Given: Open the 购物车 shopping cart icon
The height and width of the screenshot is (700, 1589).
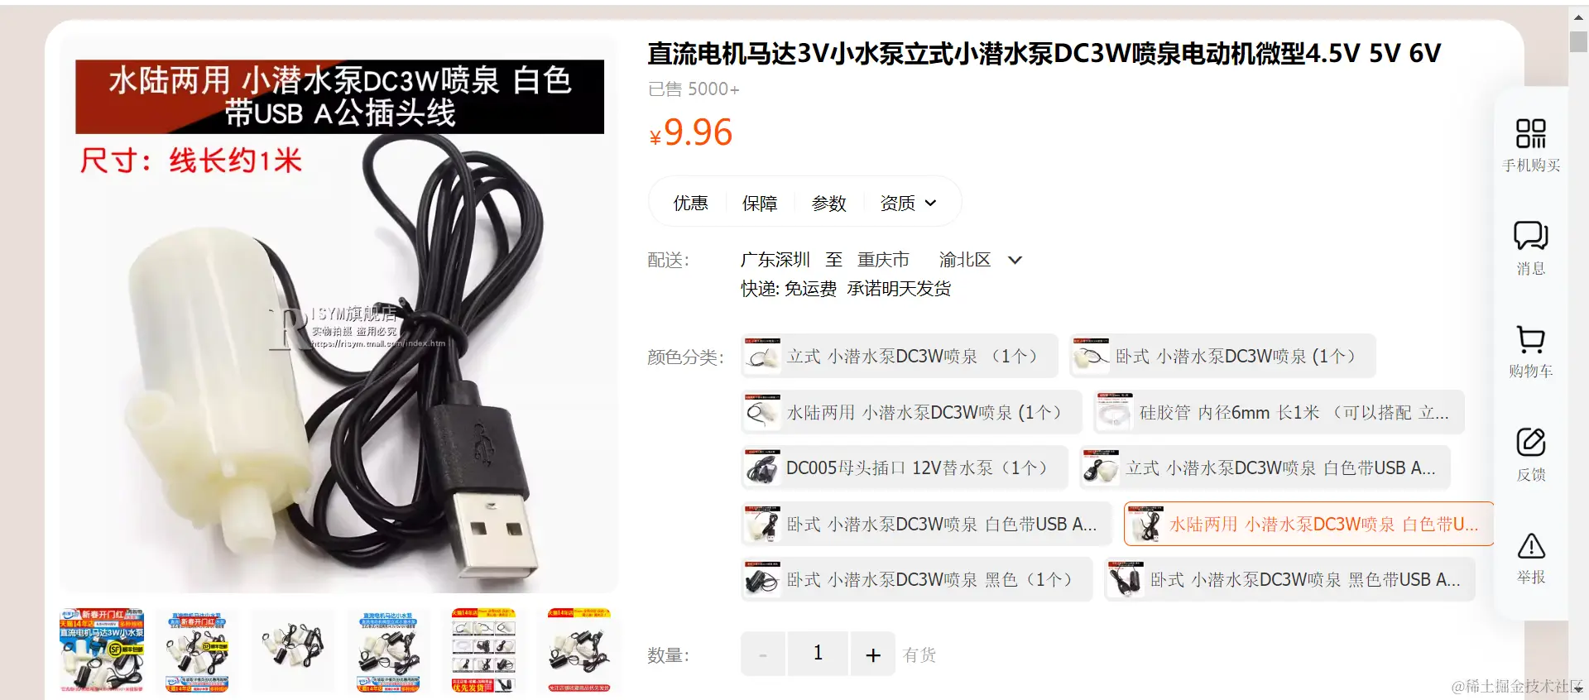Looking at the screenshot, I should [x=1530, y=339].
